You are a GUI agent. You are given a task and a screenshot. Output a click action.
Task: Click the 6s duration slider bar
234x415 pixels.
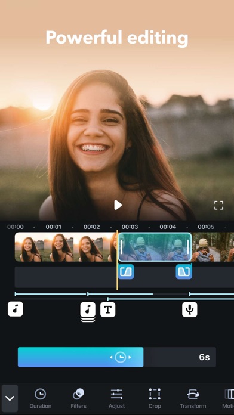click(117, 357)
